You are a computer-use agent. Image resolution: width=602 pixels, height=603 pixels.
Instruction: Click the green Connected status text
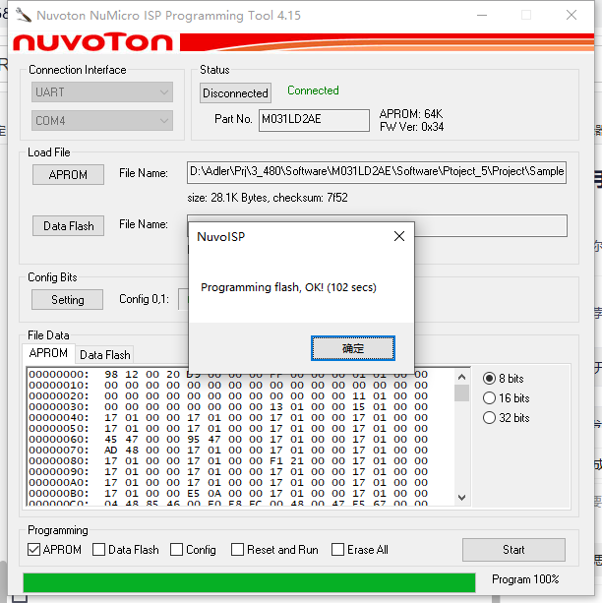(x=313, y=90)
